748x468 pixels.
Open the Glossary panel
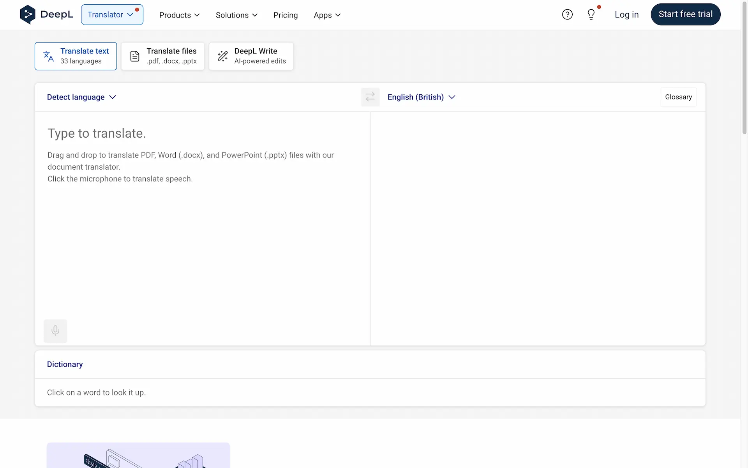(x=678, y=97)
